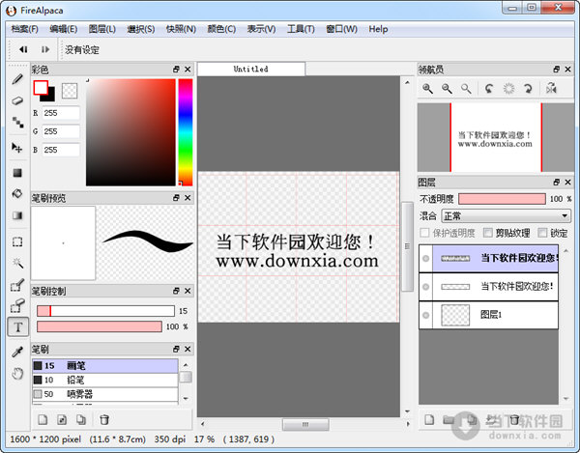The image size is (580, 453).
Task: Select the Magic Wand tool
Action: click(x=17, y=263)
